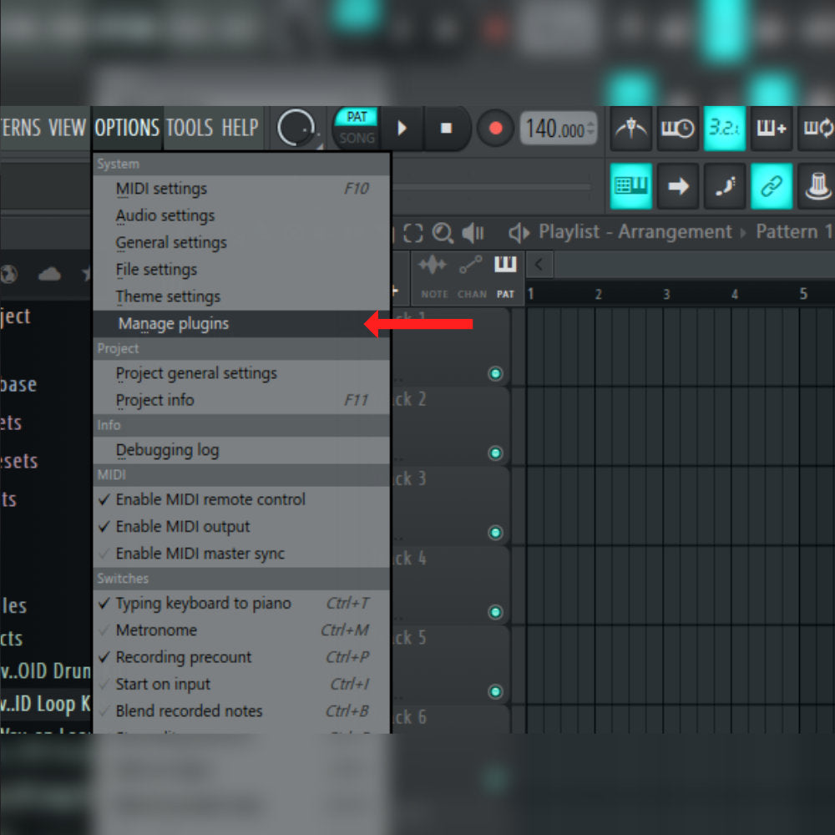Image resolution: width=835 pixels, height=835 pixels.
Task: Toggle the link chain icon button
Action: (x=771, y=186)
